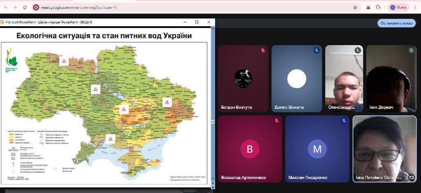The image size is (421, 193).
Task: Select Всеволод Артеменков participant tile
Action: 250,149
